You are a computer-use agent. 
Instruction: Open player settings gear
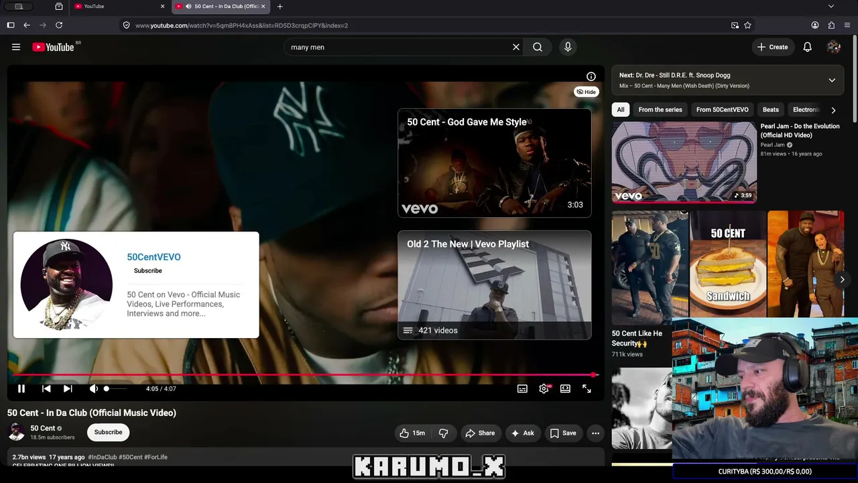[x=544, y=388]
